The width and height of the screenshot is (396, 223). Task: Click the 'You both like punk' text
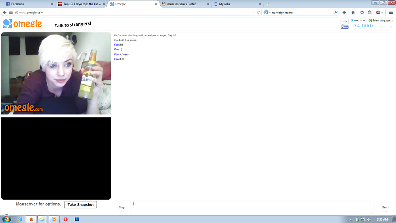(x=125, y=40)
